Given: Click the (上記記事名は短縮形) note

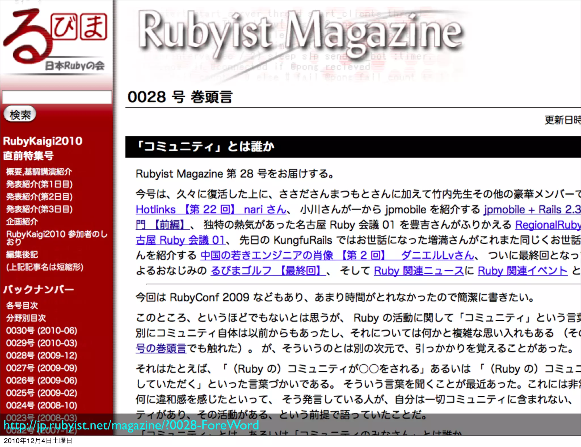Looking at the screenshot, I should 45,267.
